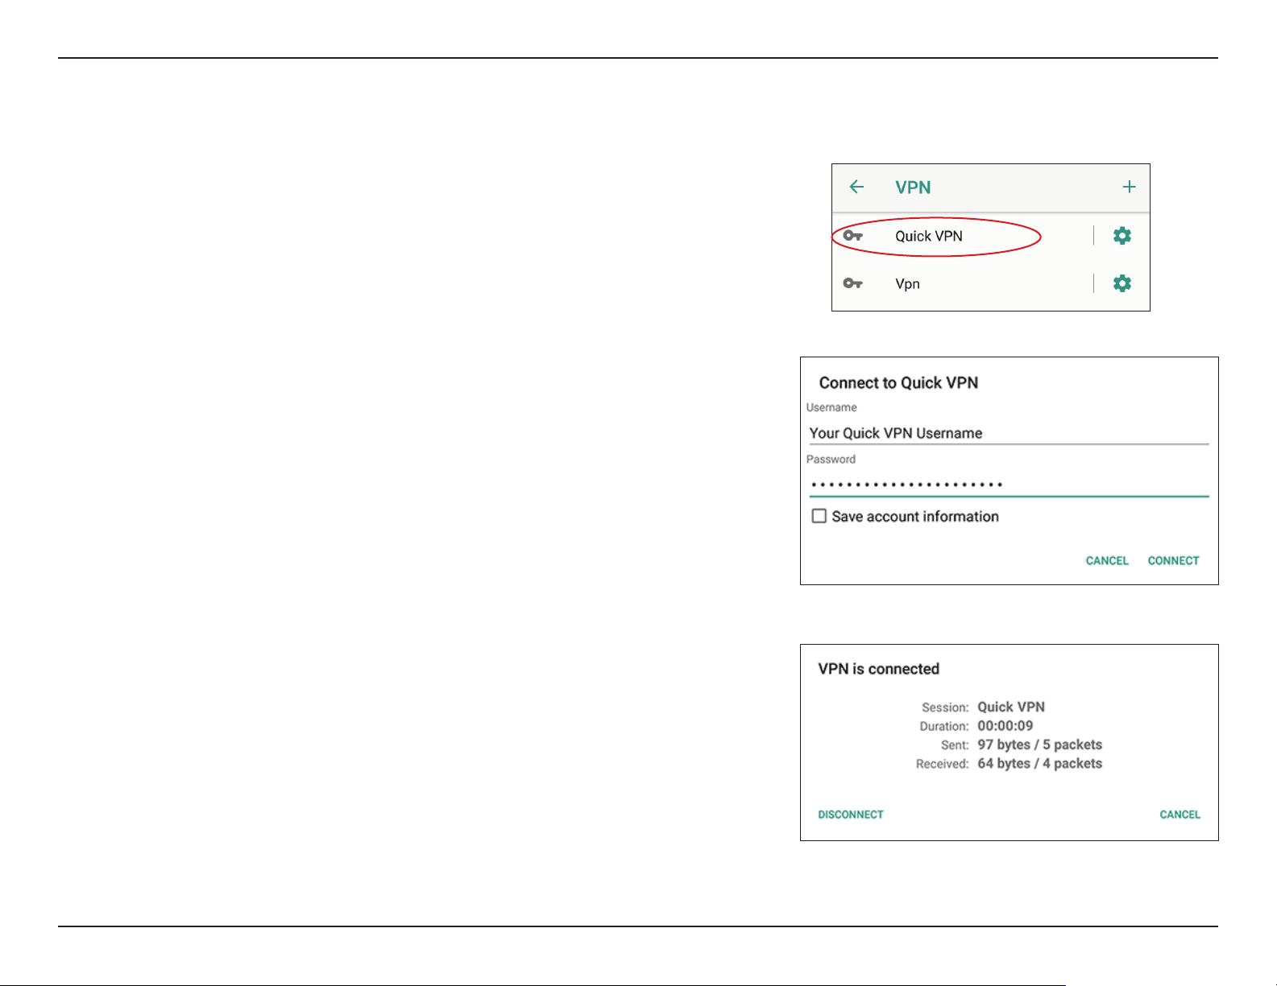Click the Username field in Connect dialog
Screen dimensions: 1277x986
[x=1009, y=433]
